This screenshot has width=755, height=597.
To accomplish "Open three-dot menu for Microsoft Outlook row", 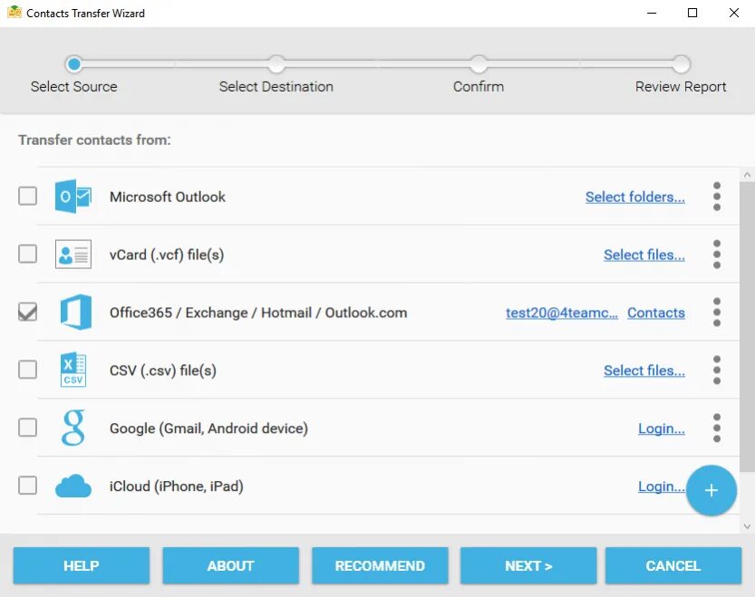I will (x=716, y=197).
